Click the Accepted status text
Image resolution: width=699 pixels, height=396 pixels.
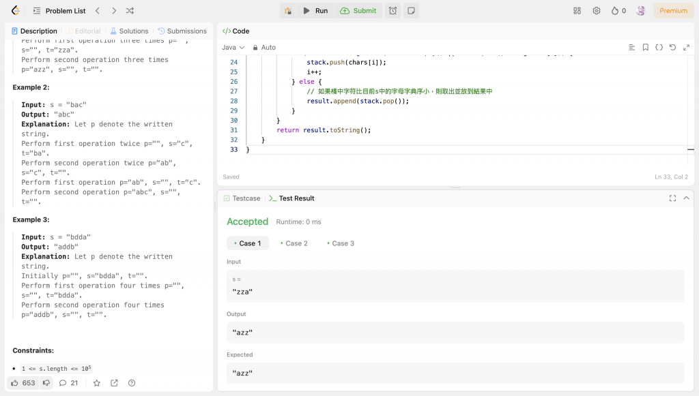(x=247, y=222)
